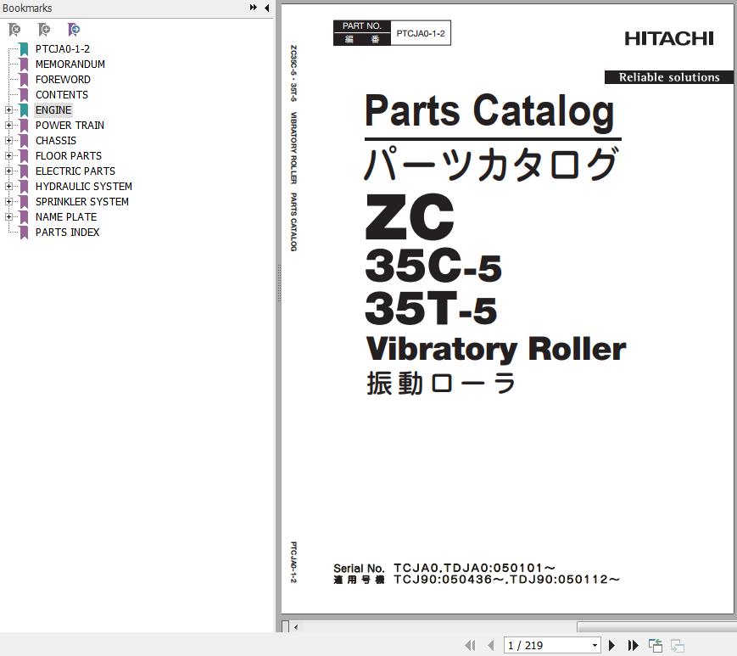Click the CONTENTS bookmark ribbon icon
737x656 pixels.
click(x=24, y=95)
